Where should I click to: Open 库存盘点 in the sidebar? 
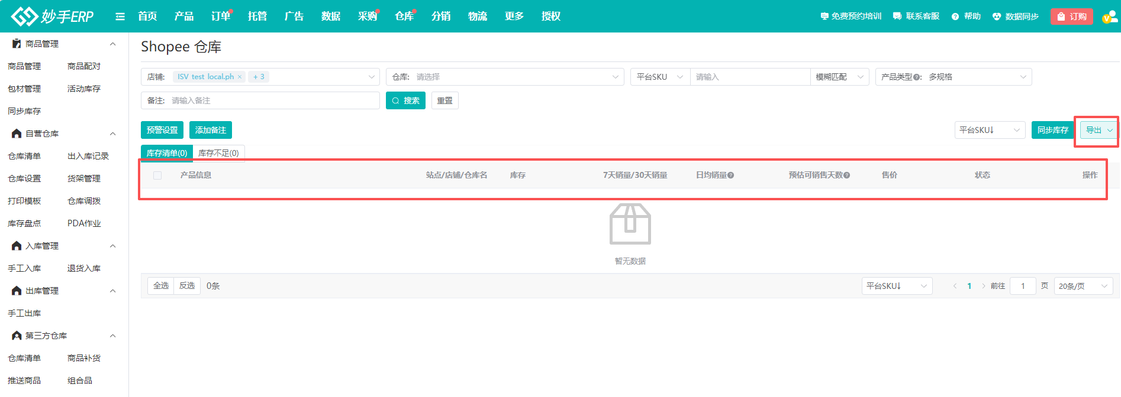tap(24, 223)
